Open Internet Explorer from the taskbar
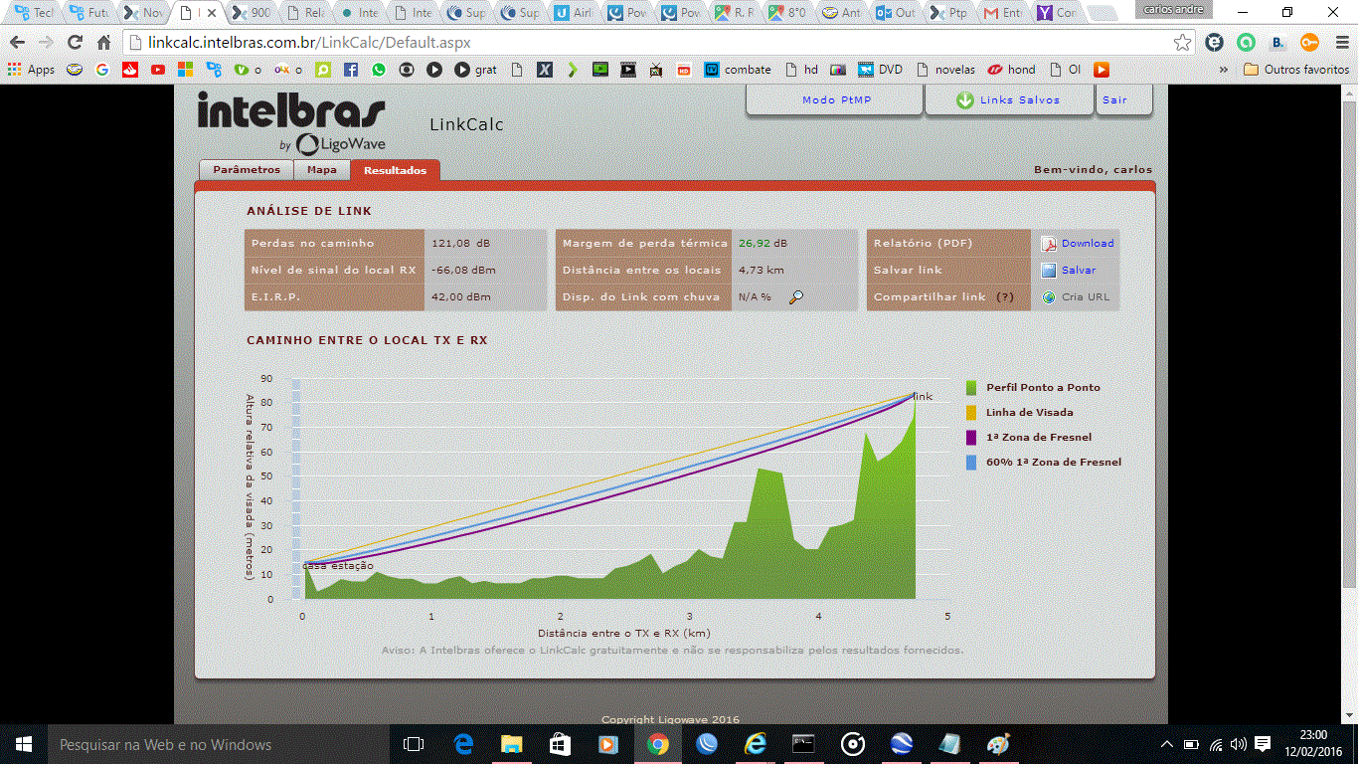The width and height of the screenshot is (1358, 764). [x=756, y=744]
